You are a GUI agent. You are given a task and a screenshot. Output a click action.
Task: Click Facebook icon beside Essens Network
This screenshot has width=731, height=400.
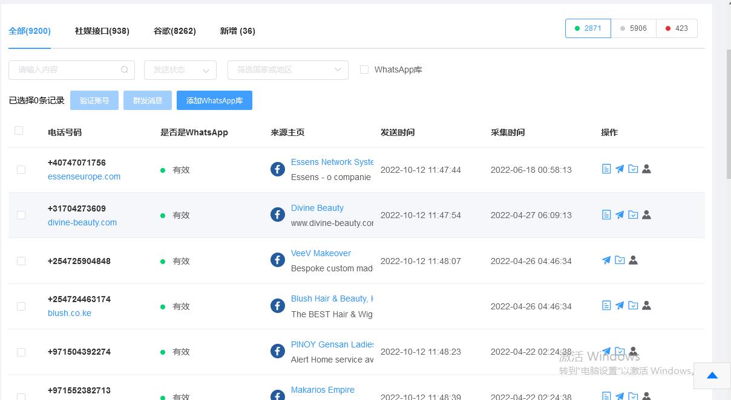point(278,169)
